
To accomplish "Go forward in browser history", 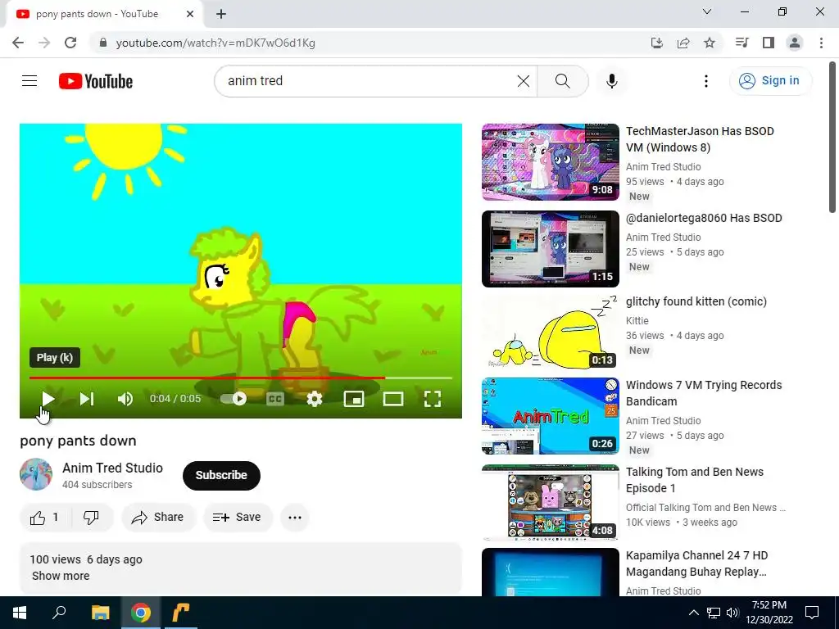I will 44,43.
